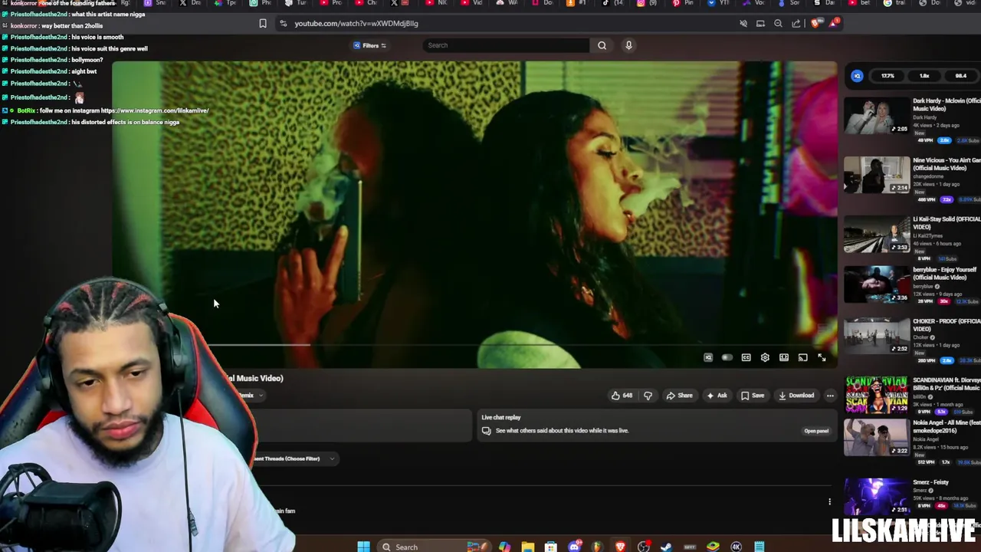This screenshot has width=981, height=552.
Task: Click the picture-in-picture icon in address bar
Action: (x=760, y=24)
